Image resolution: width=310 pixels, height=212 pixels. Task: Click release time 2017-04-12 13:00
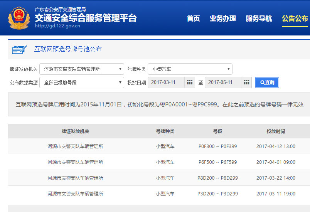click(x=276, y=146)
